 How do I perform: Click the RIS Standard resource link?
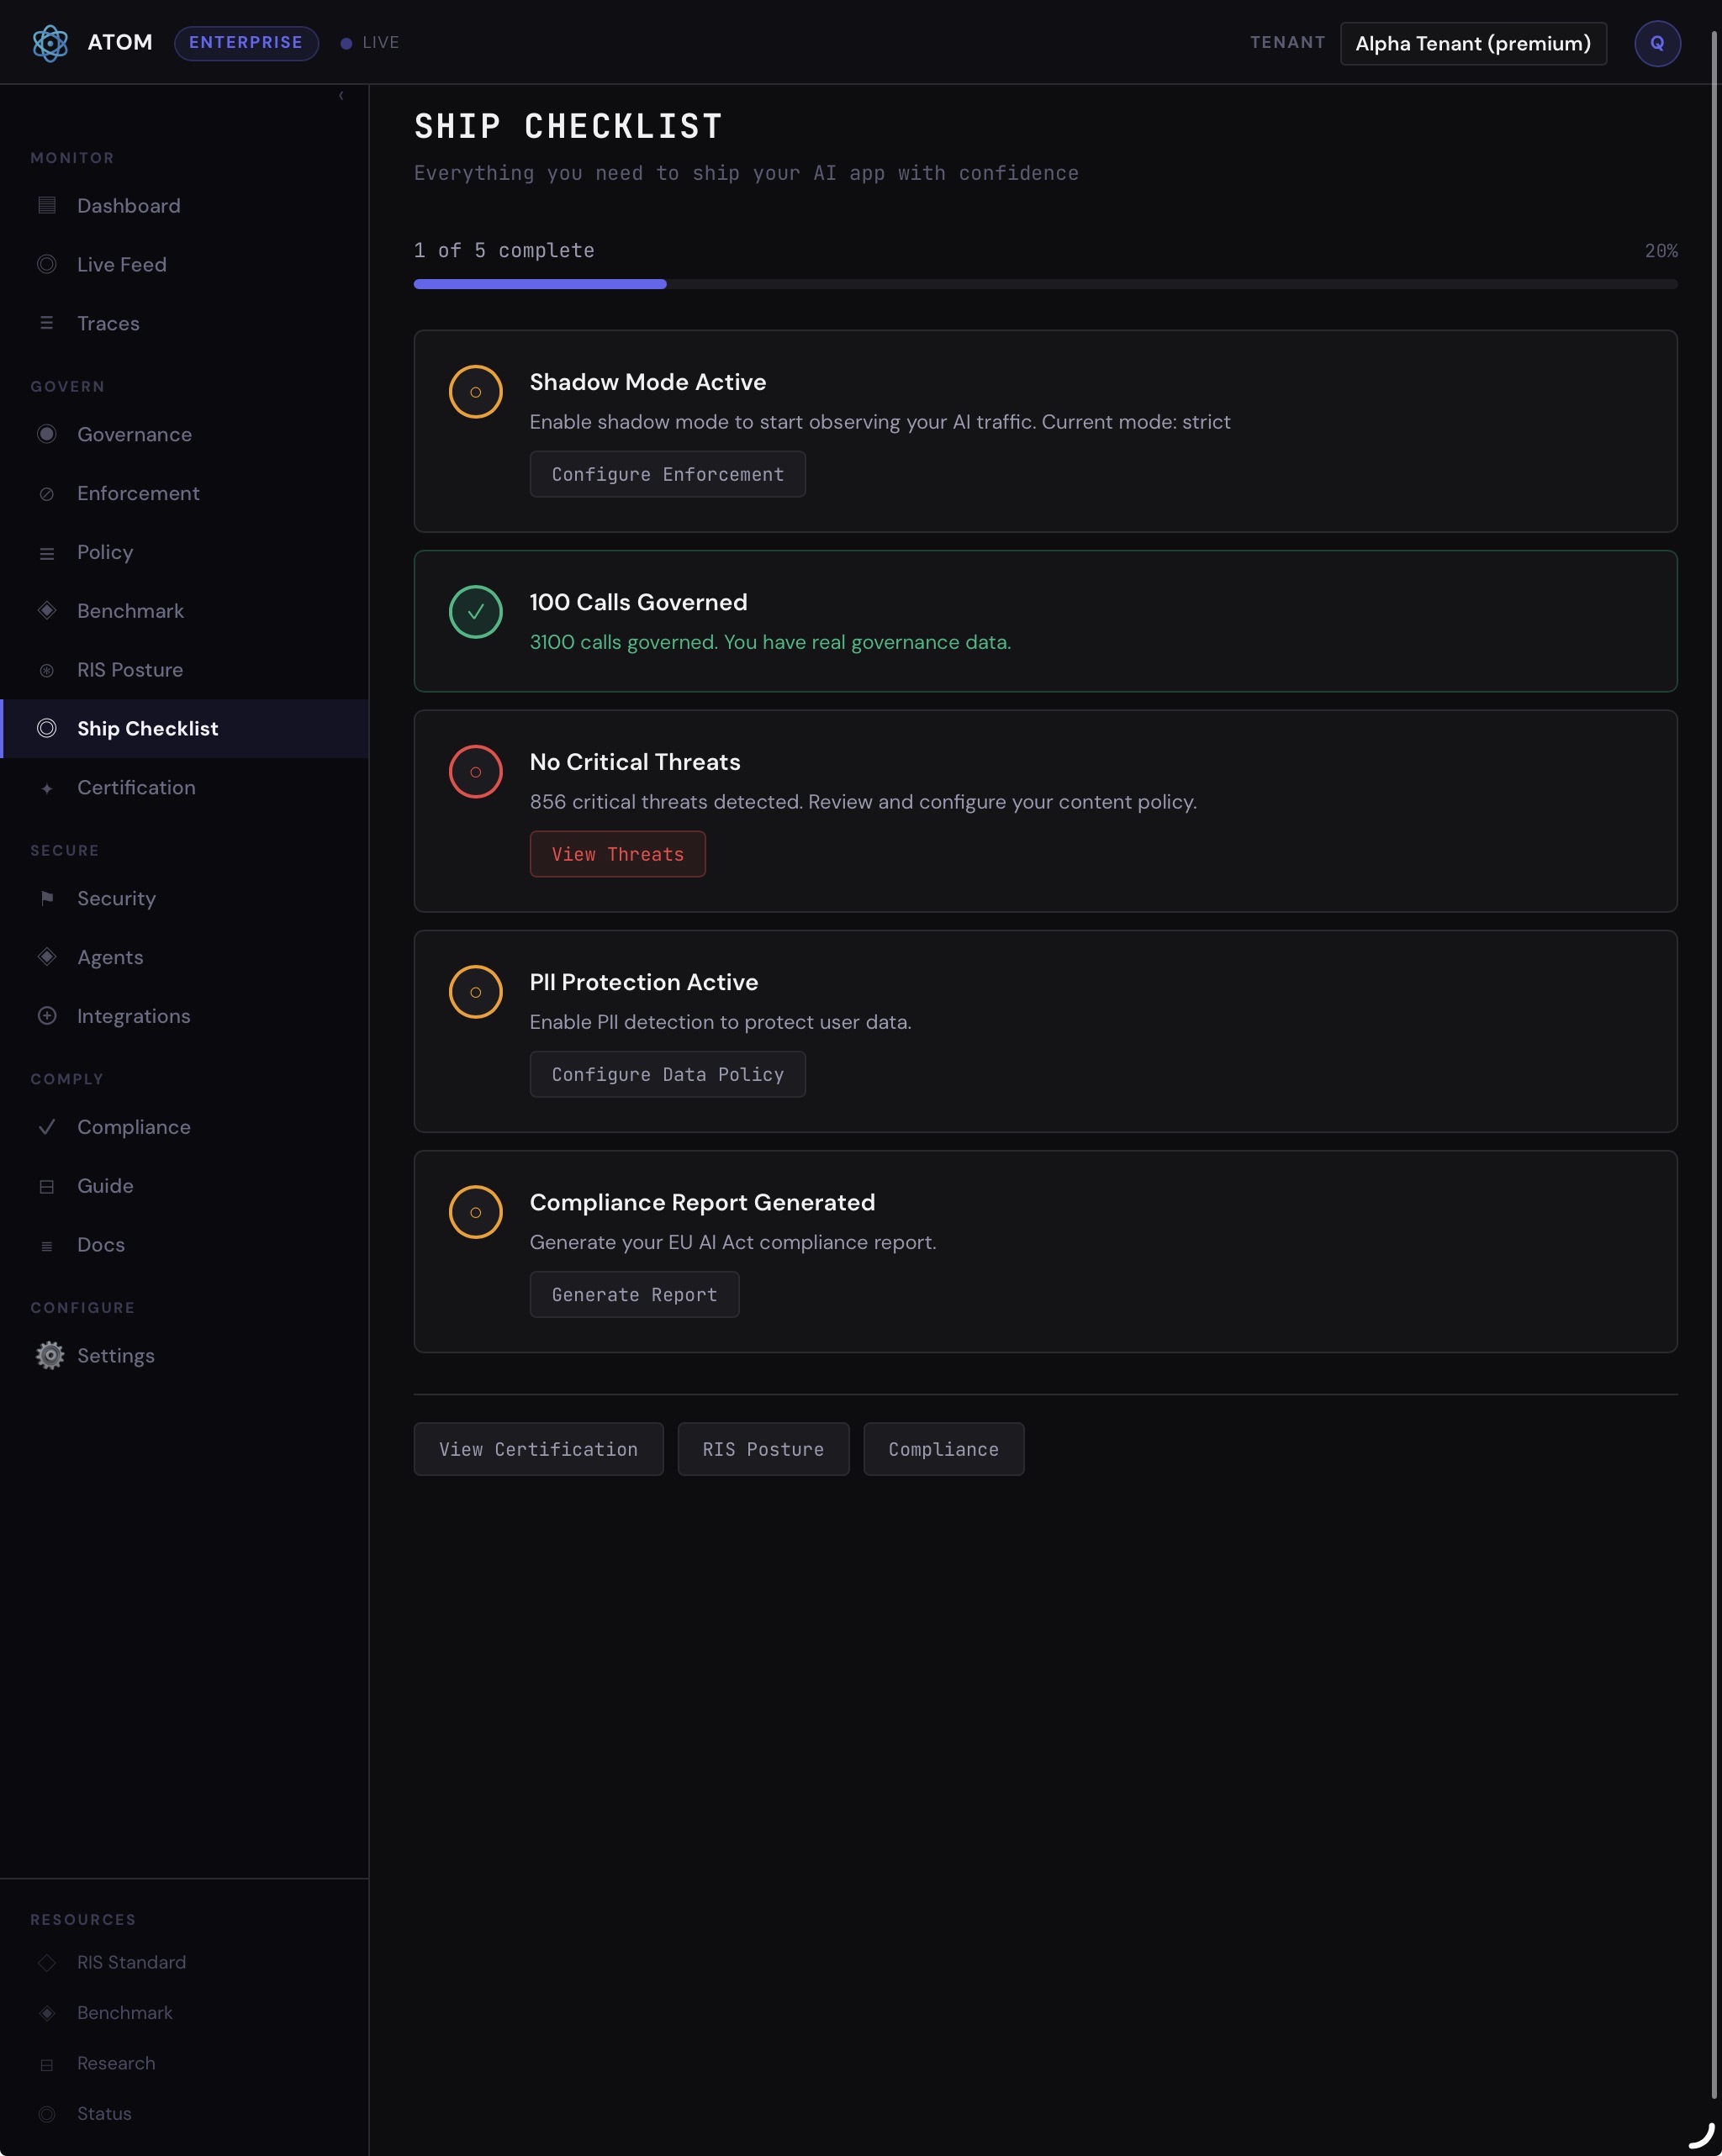click(131, 1962)
